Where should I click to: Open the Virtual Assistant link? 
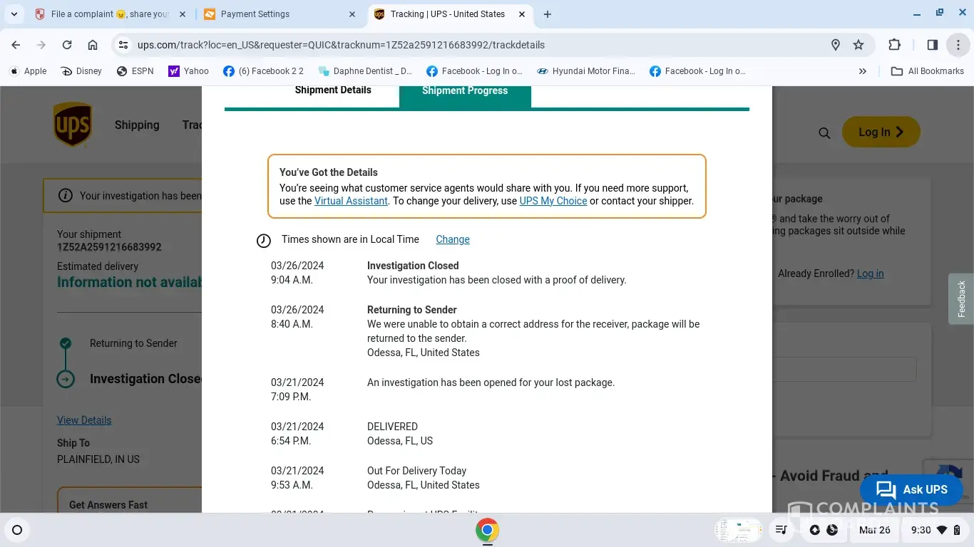click(x=352, y=201)
